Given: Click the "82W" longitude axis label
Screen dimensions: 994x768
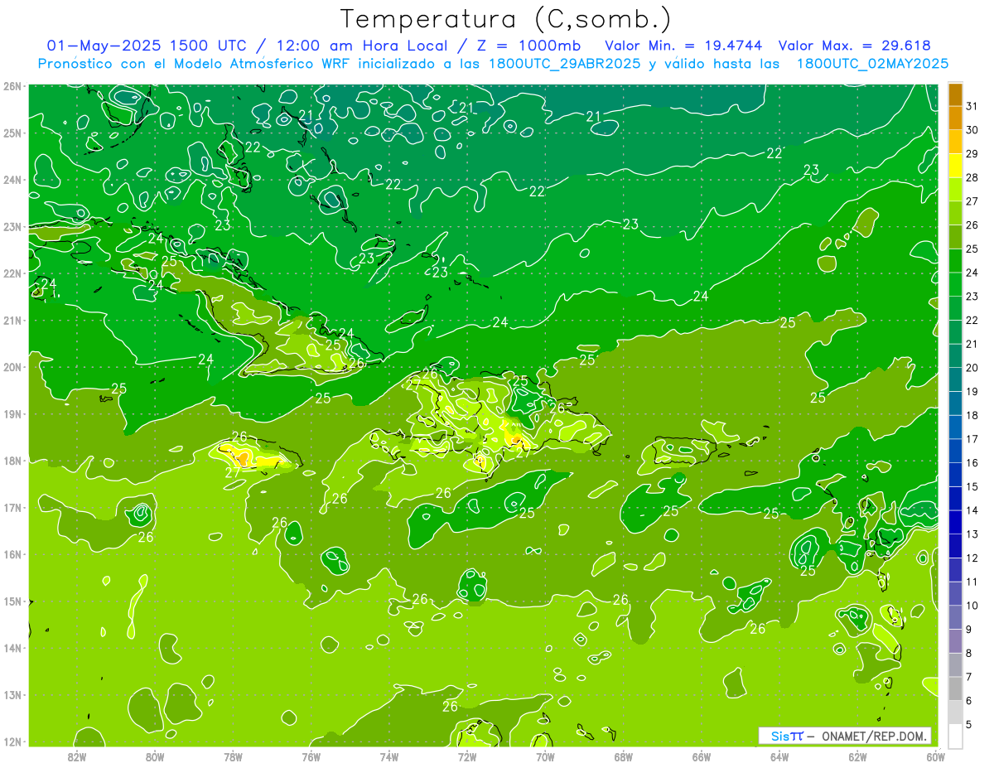Looking at the screenshot, I should (x=77, y=756).
